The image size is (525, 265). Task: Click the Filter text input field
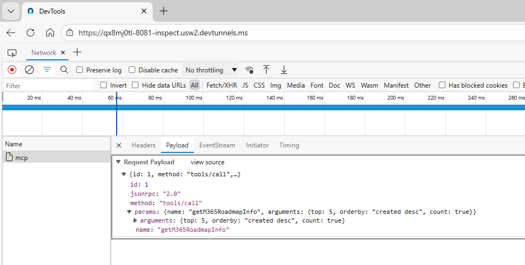(x=49, y=85)
